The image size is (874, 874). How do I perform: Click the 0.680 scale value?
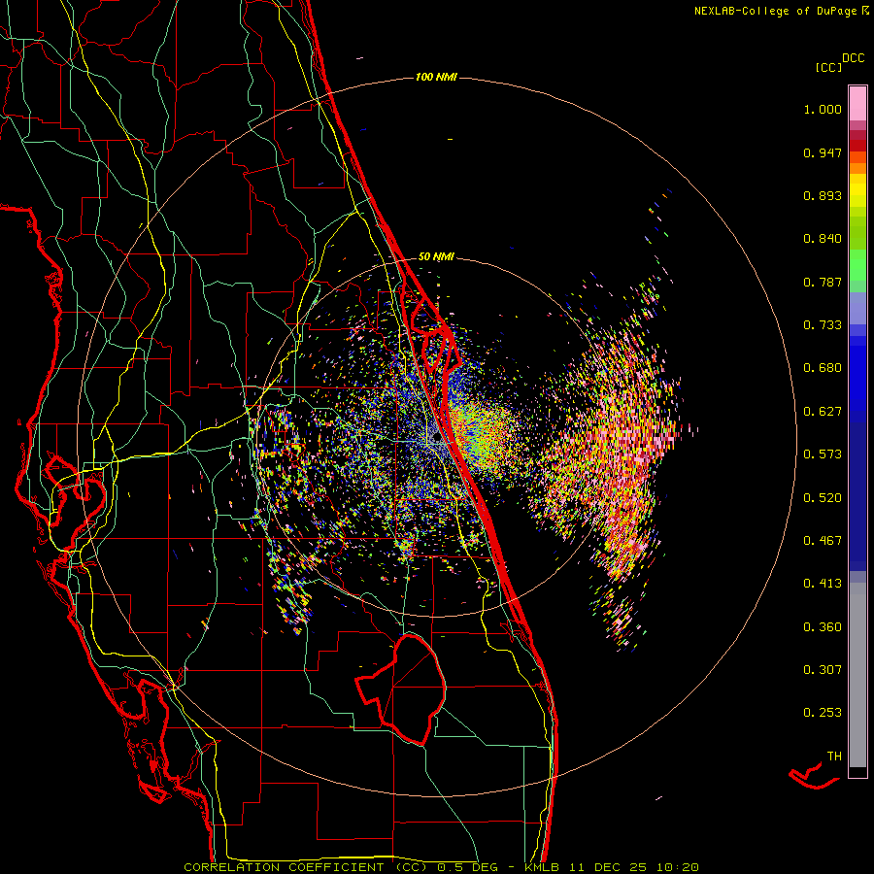(823, 368)
